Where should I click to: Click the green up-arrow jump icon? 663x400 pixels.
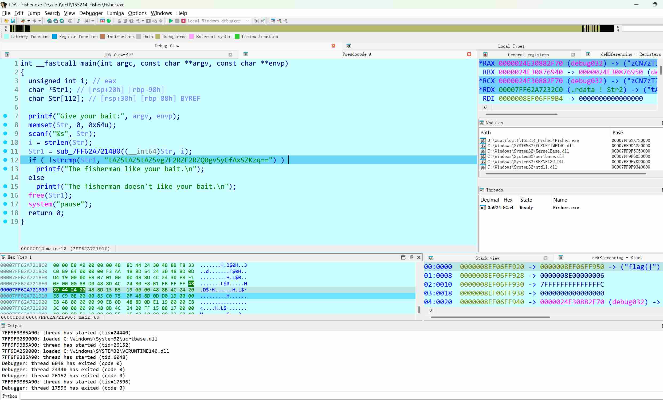[x=79, y=21]
